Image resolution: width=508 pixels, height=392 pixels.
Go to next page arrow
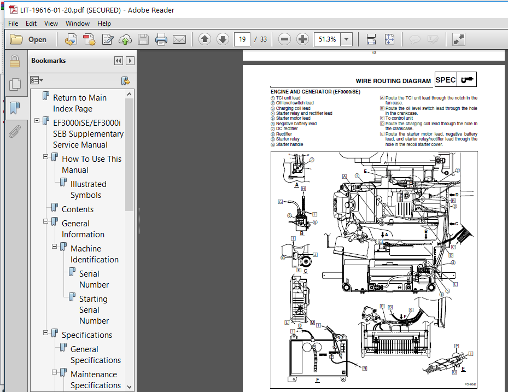point(223,39)
